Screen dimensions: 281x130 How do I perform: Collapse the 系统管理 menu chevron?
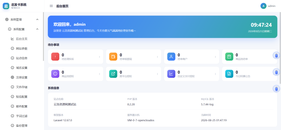pos(37,20)
